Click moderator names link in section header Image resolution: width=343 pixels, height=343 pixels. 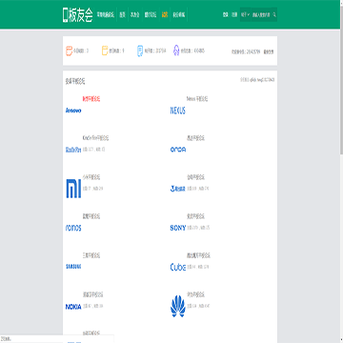coord(262,80)
